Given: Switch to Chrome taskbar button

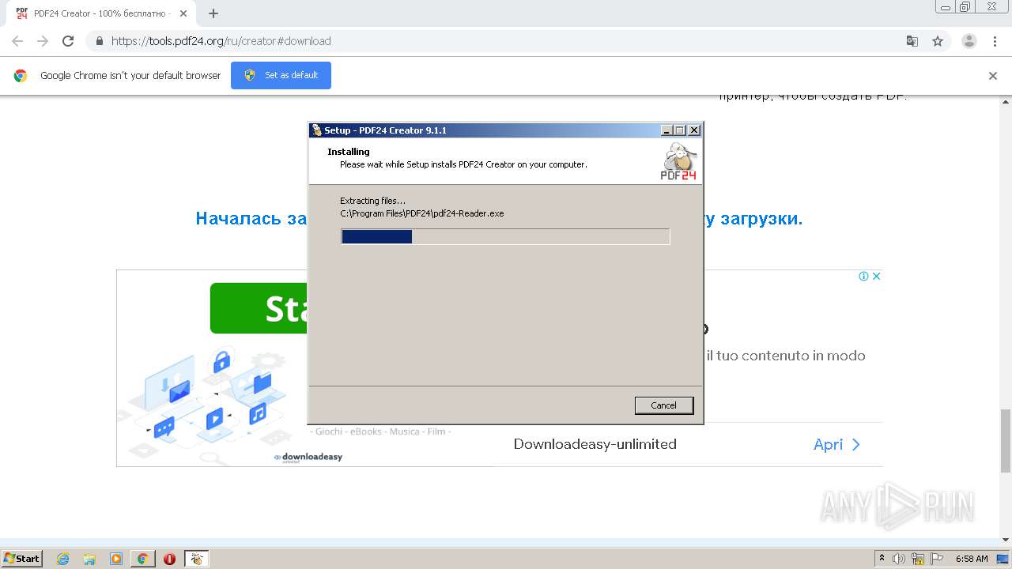Looking at the screenshot, I should click(x=142, y=559).
